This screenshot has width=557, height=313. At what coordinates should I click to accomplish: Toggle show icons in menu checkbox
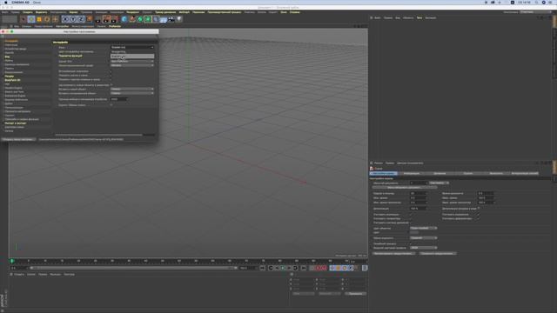point(111,76)
